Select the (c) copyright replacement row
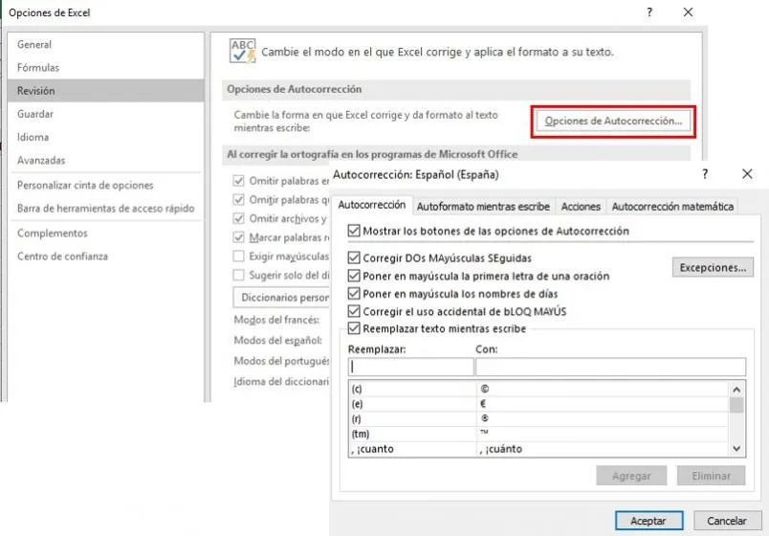 coord(538,389)
